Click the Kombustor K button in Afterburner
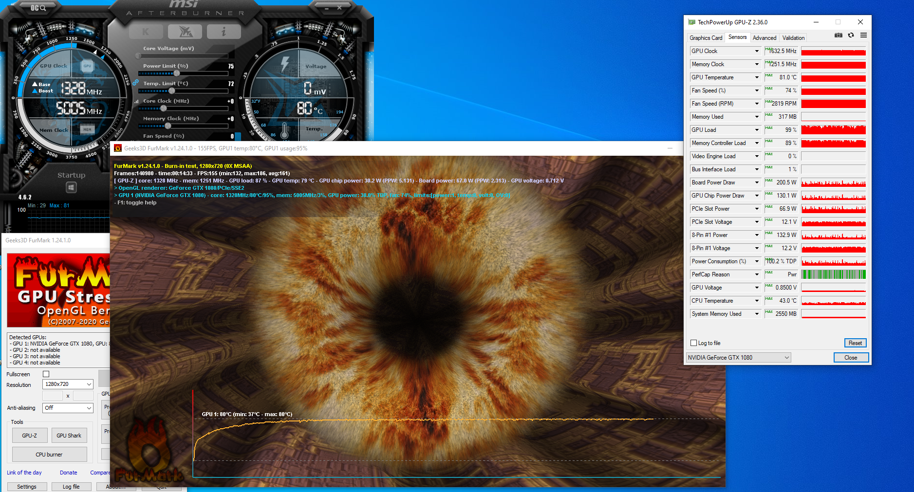 coord(146,32)
